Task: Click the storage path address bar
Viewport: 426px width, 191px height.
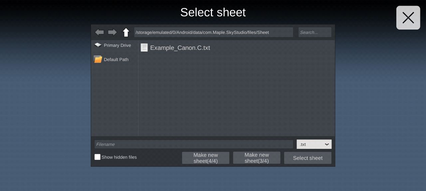Action: [x=214, y=32]
